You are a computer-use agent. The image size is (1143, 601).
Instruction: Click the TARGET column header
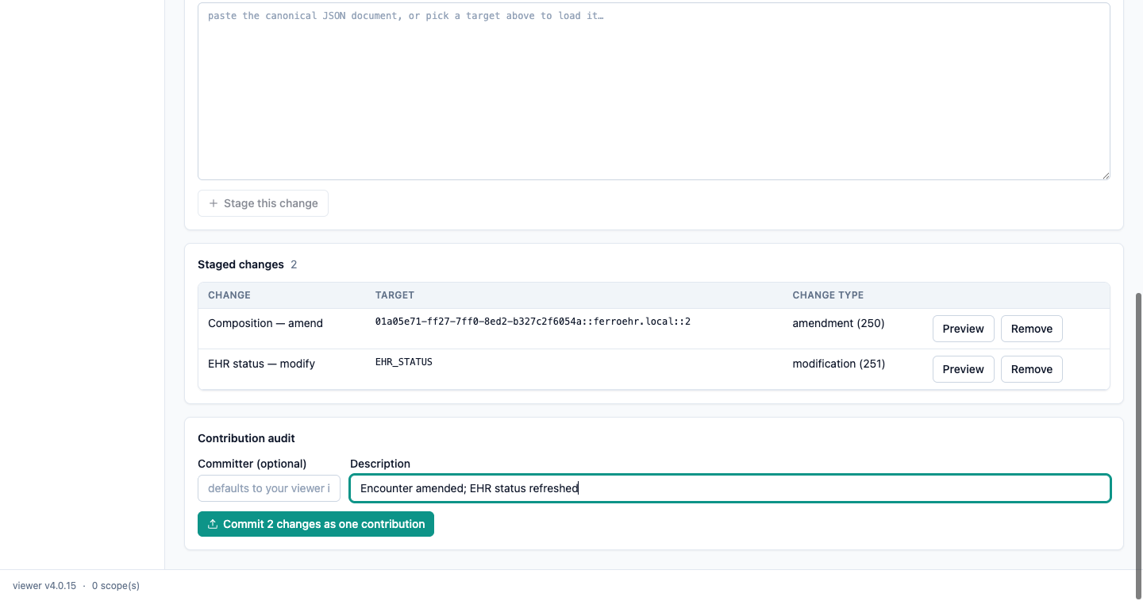point(394,295)
